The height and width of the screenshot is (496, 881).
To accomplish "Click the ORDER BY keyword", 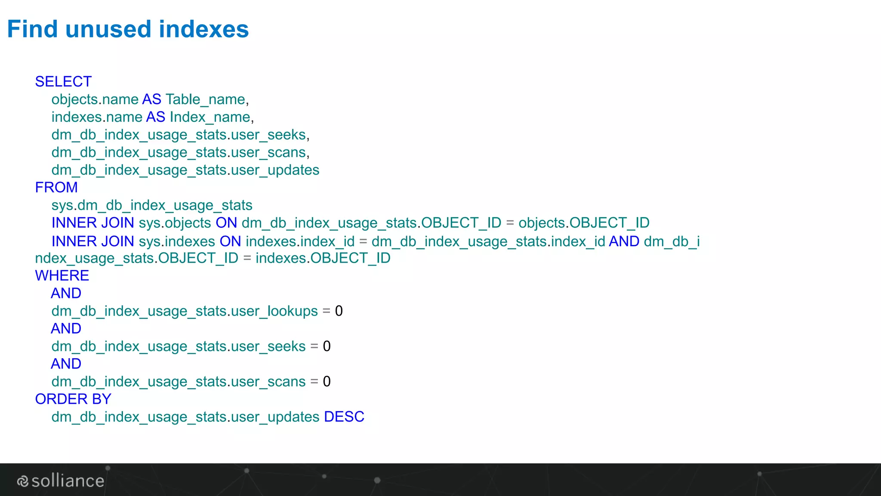I will (73, 399).
